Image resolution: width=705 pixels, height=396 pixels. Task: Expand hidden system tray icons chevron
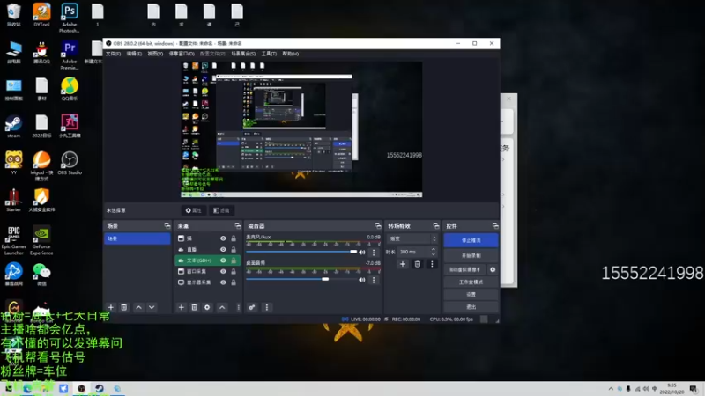(611, 389)
